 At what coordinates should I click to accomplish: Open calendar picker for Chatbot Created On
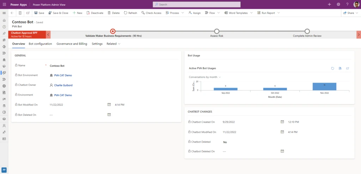click(x=282, y=122)
